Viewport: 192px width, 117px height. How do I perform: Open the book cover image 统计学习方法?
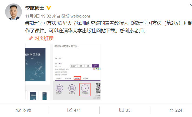coord(35,64)
